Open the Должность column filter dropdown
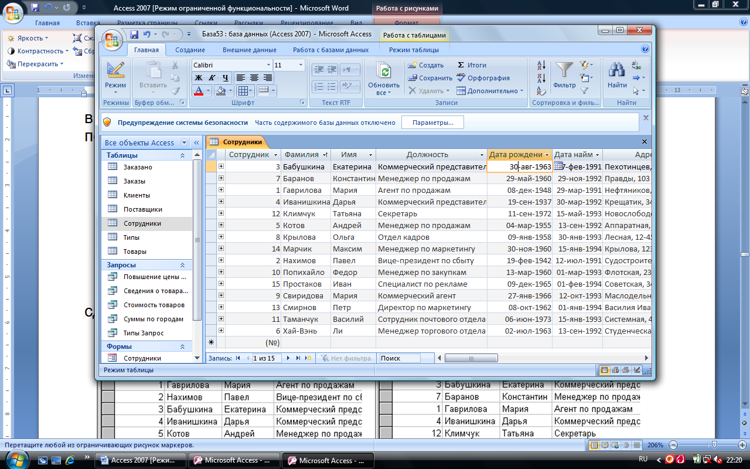Screen dimensions: 750x469 482,155
